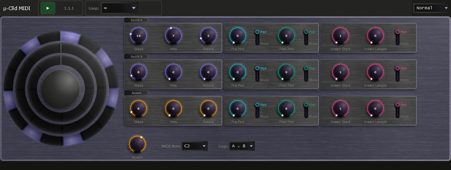Screen dimensions: 451x170
Task: Click the Euclid A Post Pad knob
Action: click(286, 36)
